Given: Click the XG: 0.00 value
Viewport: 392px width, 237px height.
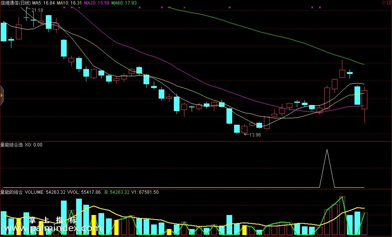Looking at the screenshot, I should pyautogui.click(x=33, y=144).
